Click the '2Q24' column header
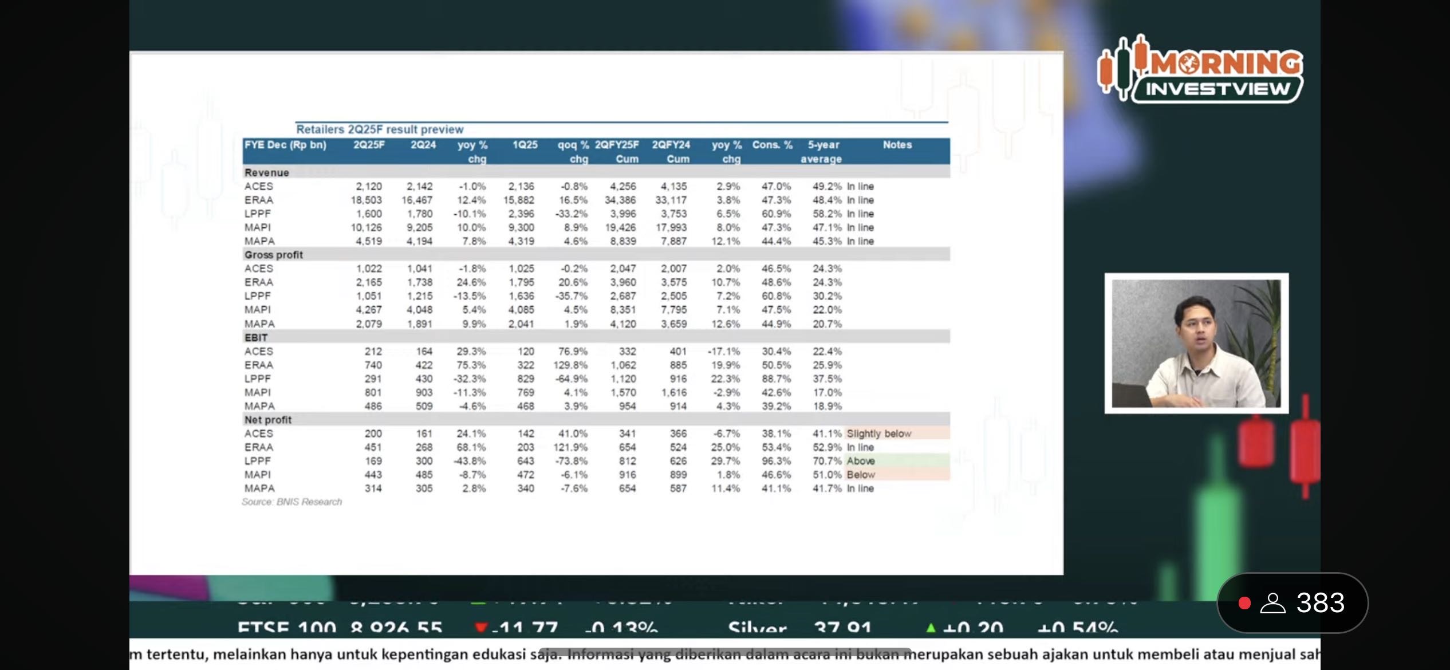This screenshot has height=670, width=1450. 423,145
